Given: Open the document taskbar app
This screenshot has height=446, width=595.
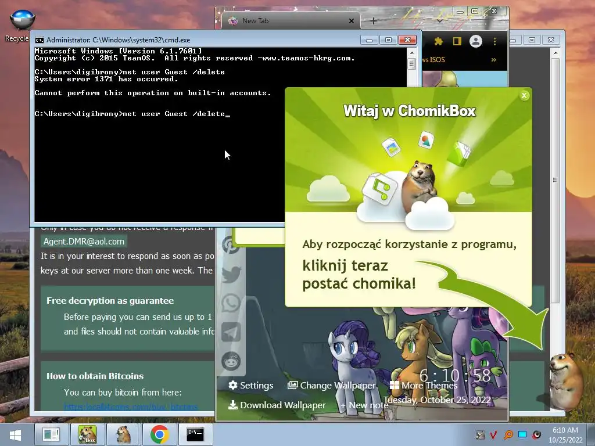Looking at the screenshot, I should (51, 434).
